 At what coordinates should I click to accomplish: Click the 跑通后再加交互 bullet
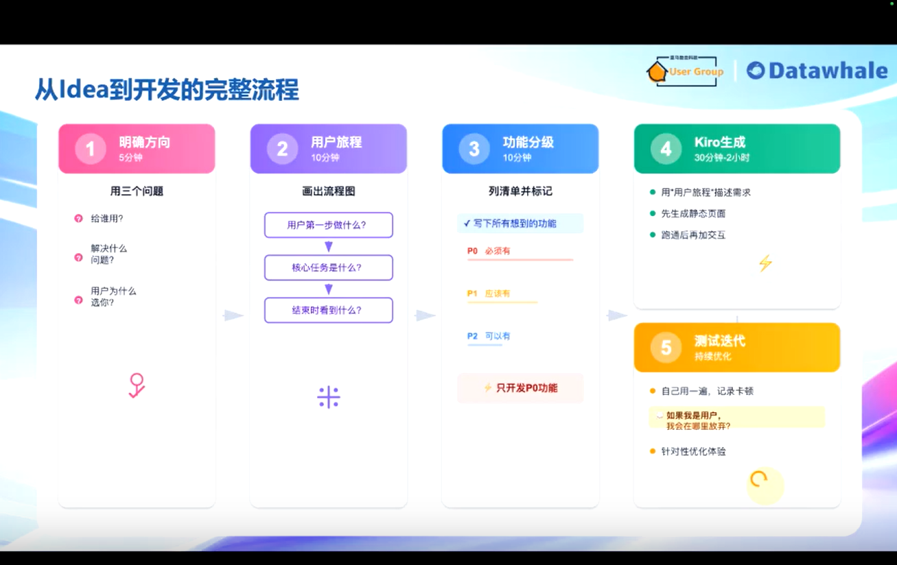(x=688, y=235)
